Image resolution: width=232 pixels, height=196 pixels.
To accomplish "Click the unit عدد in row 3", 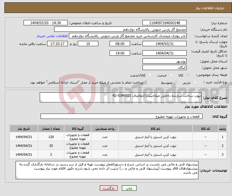I will coord(105,155).
